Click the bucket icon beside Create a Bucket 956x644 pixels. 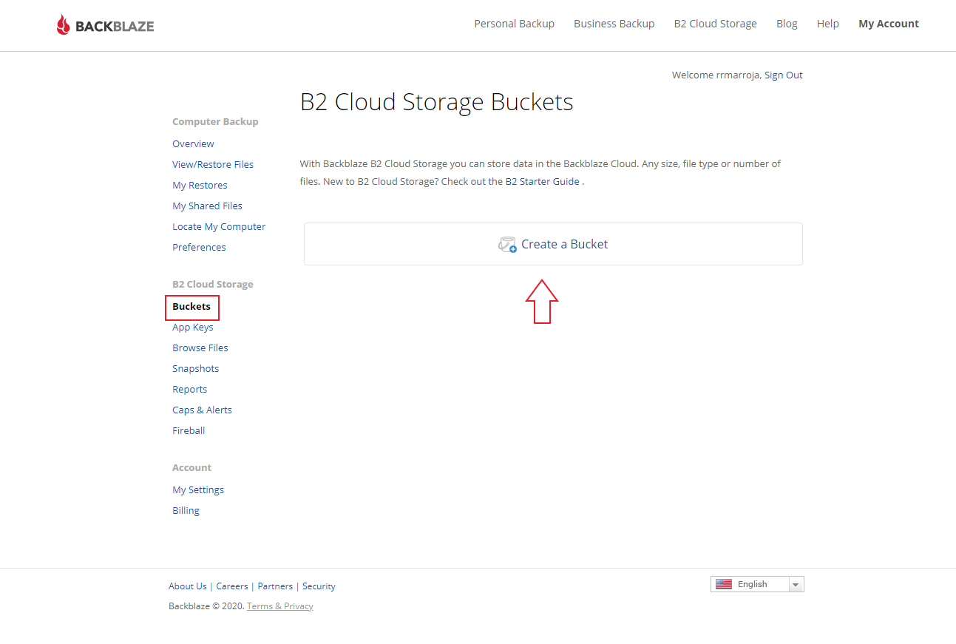pos(507,245)
